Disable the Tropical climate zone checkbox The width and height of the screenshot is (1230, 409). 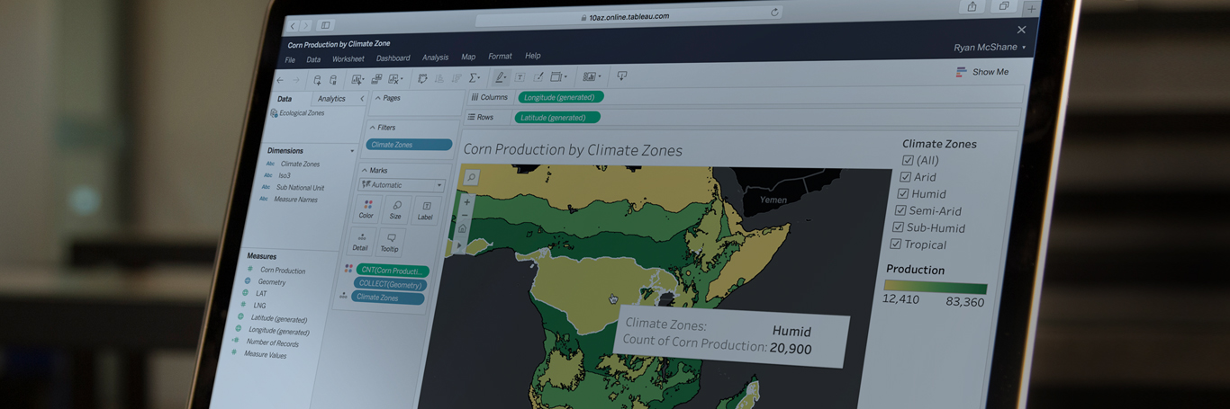(x=896, y=244)
